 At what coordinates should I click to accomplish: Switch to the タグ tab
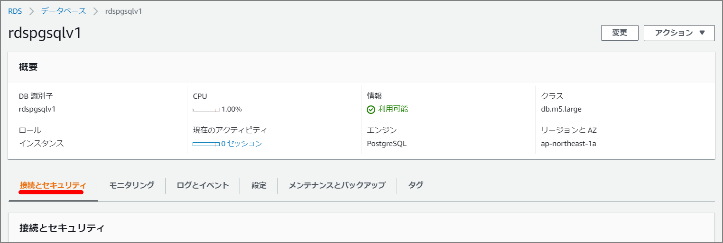416,185
